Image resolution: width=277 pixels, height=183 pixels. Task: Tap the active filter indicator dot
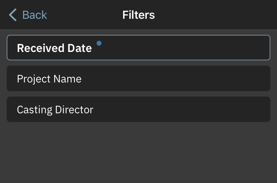99,43
